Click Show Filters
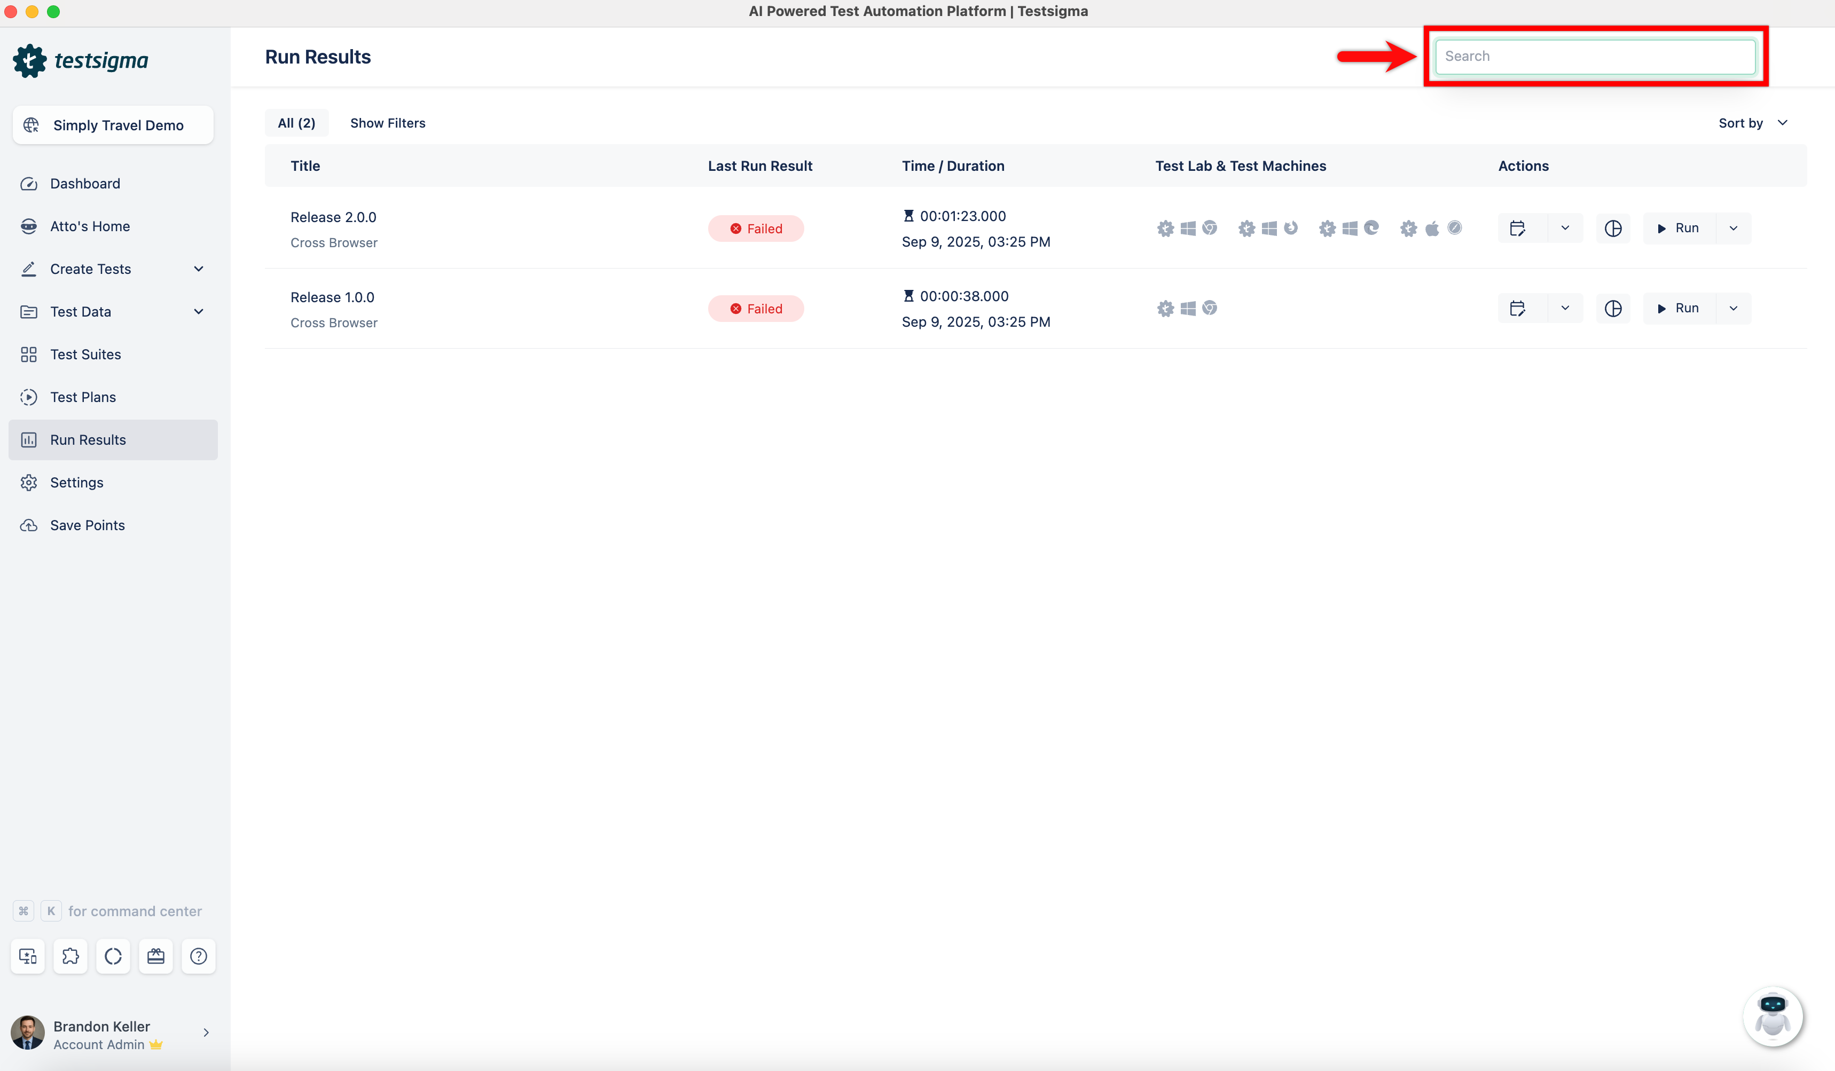The image size is (1835, 1071). [387, 123]
